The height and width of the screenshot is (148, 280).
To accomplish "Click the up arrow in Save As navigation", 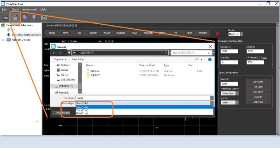I will click(x=69, y=53).
